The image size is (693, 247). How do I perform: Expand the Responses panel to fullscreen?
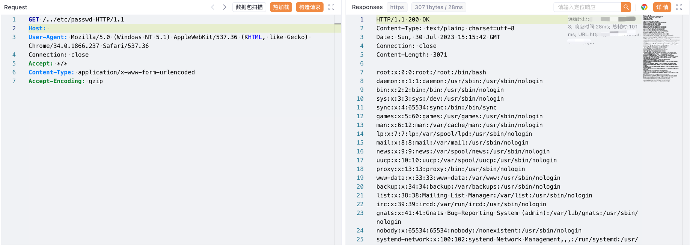pyautogui.click(x=679, y=7)
